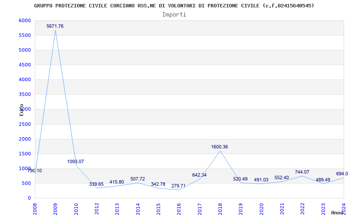Click the 2500 y-axis tick label
The height and width of the screenshot is (217, 348).
pyautogui.click(x=24, y=124)
